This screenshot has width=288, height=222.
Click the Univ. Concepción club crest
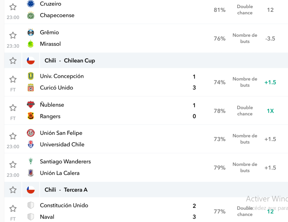pos(31,76)
